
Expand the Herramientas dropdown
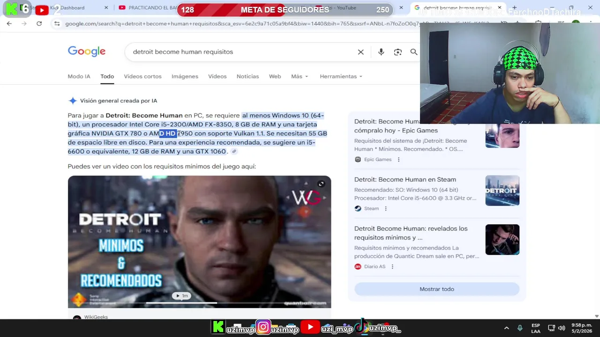point(341,76)
